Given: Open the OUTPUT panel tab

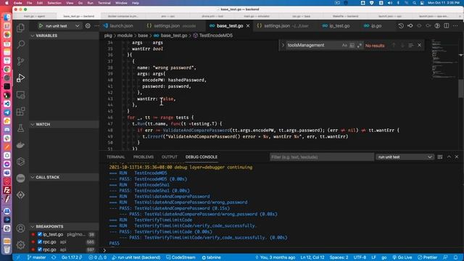Looking at the screenshot, I should [170, 157].
